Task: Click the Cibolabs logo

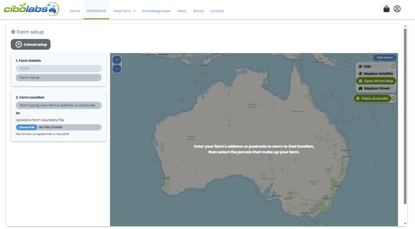Action: (31, 9)
